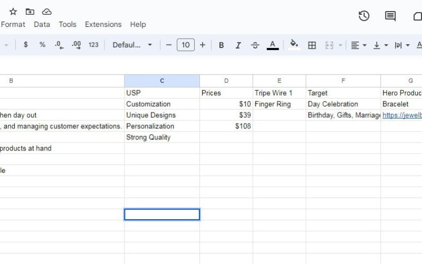Open the Format menu
422x264 pixels.
[13, 24]
